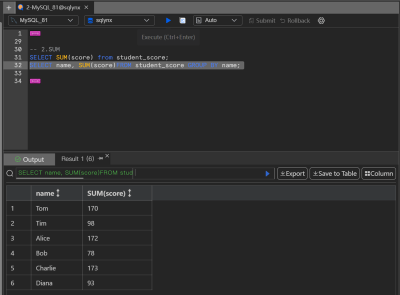Viewport: 400px width, 295px height.
Task: Click the Save to Table button
Action: (334, 173)
